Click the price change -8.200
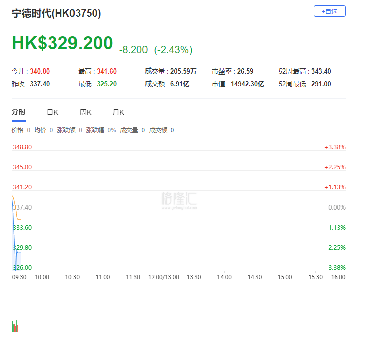The width and height of the screenshot is (366, 346). (133, 50)
